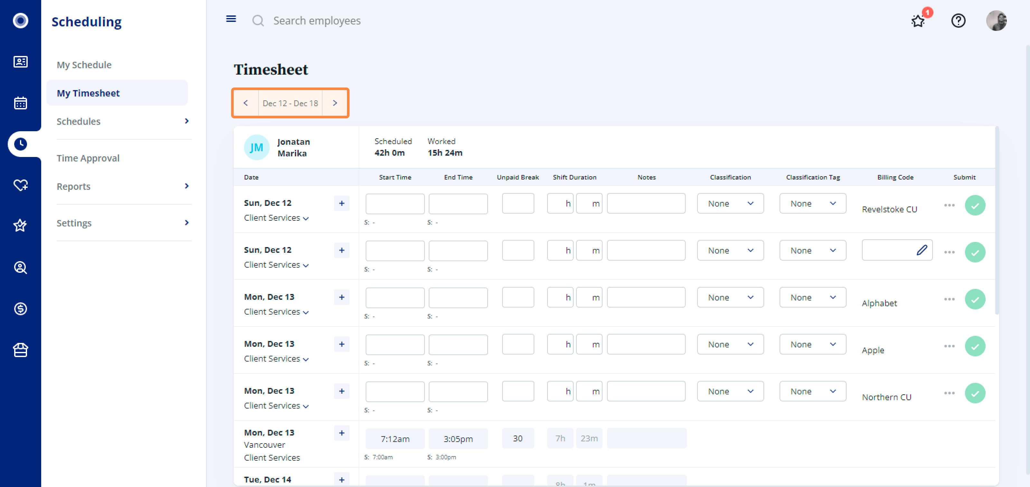Open the dollar payroll sidebar icon

click(x=20, y=308)
